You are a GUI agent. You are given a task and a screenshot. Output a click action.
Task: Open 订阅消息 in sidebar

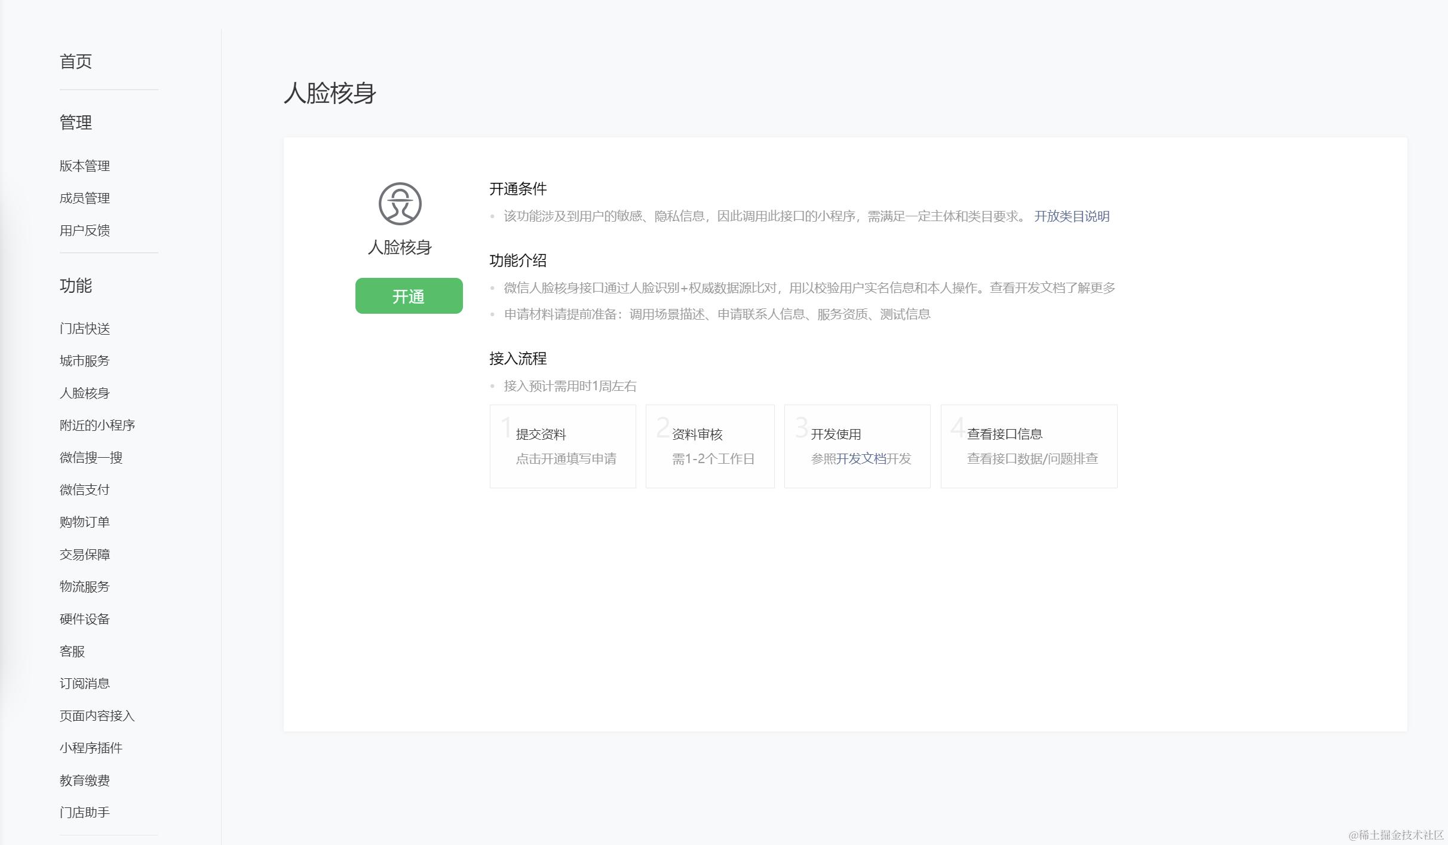point(85,684)
